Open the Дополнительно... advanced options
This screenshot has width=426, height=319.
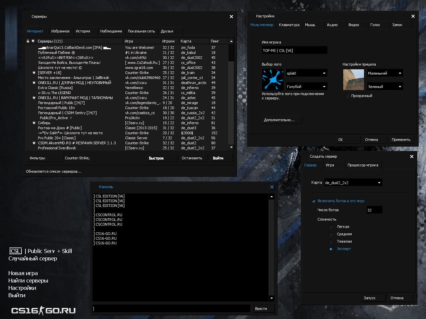[282, 120]
